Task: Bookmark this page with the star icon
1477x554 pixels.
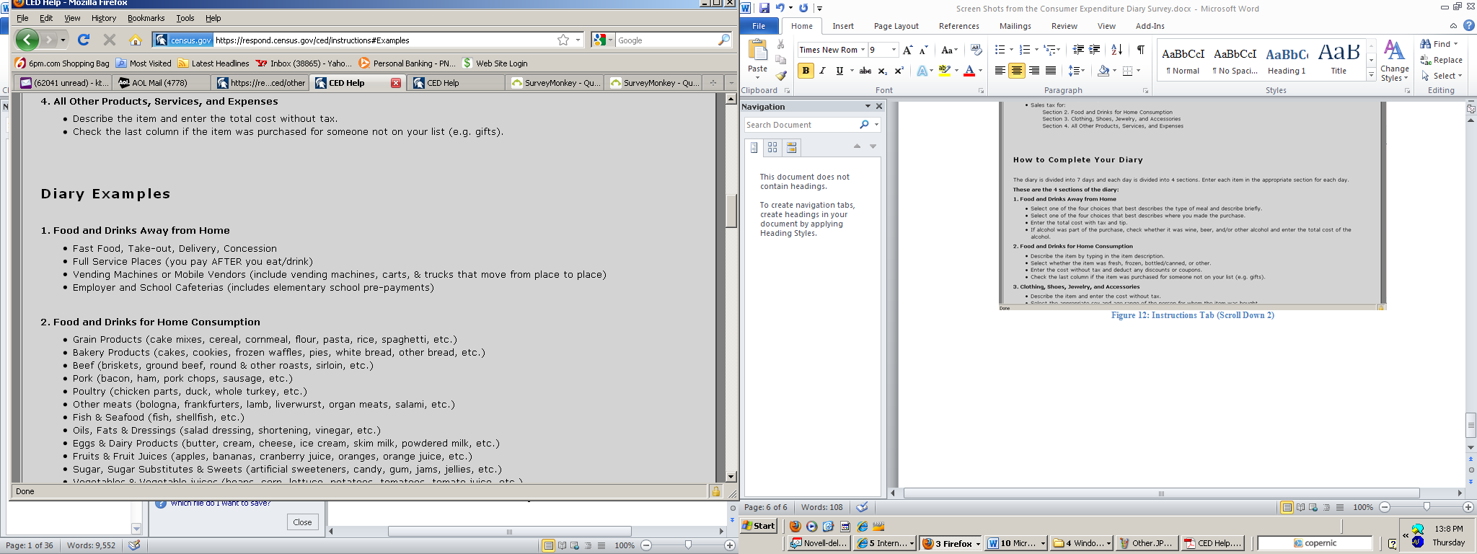Action: pos(563,40)
